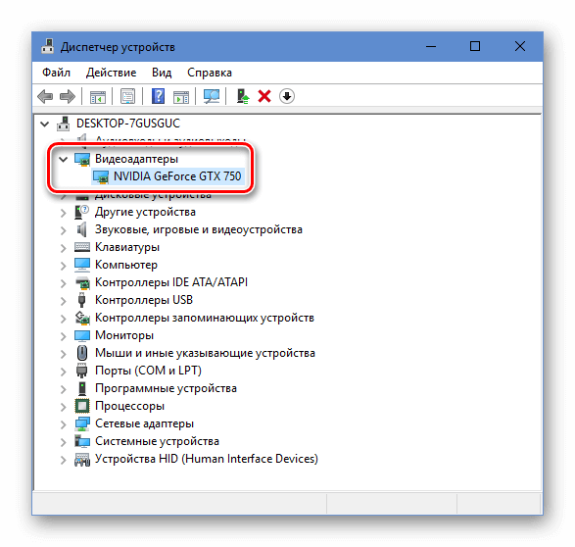Expand Мыши и иные указывающие устройства
Screen dimensions: 575x547
[64, 354]
